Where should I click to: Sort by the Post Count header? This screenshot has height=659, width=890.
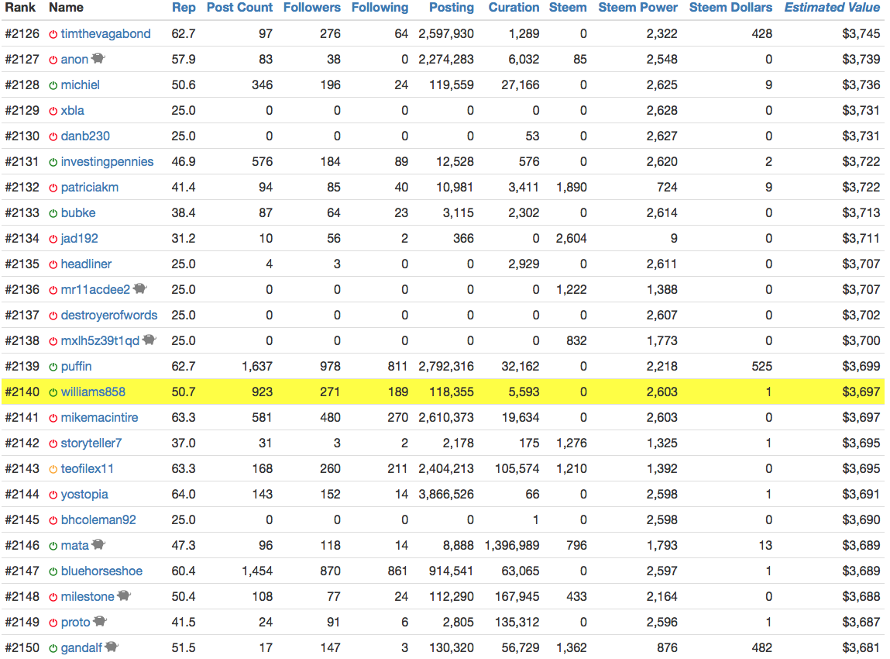[x=239, y=8]
